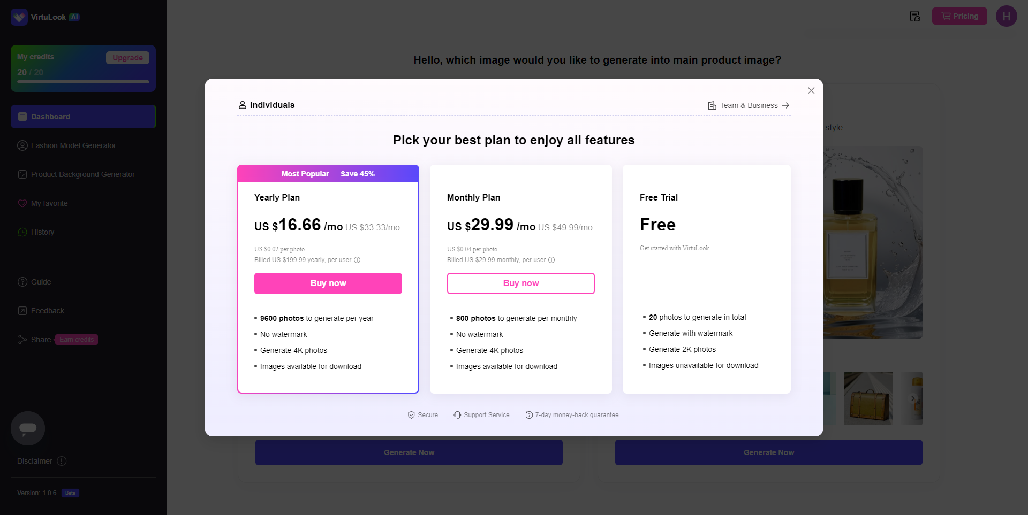Click the monthly billing info icon
Image resolution: width=1028 pixels, height=515 pixels.
click(x=551, y=260)
